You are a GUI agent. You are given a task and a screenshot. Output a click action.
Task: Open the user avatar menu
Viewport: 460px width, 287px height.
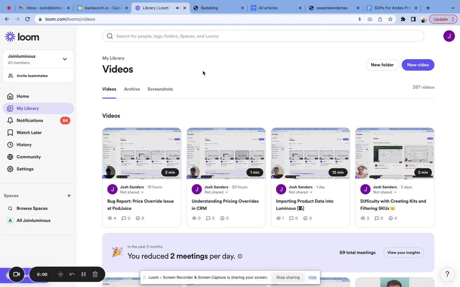[449, 36]
